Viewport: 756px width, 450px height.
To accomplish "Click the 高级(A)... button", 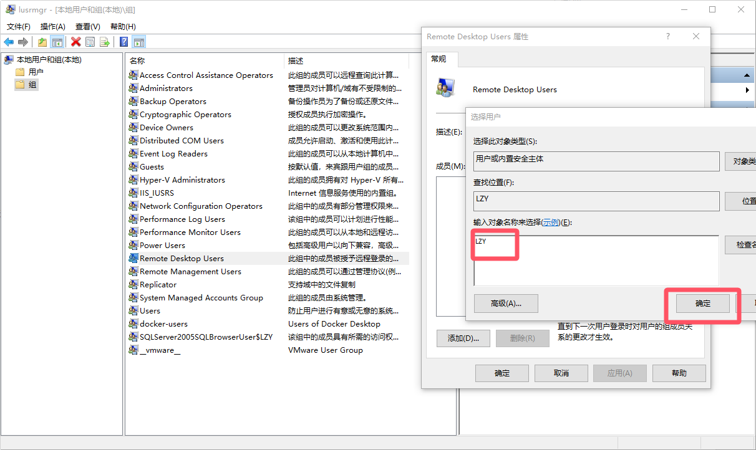I will point(506,304).
